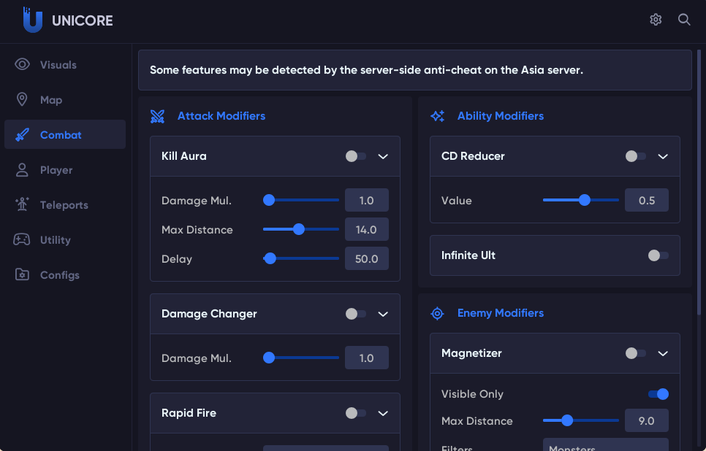Adjust the CD Reducer Value slider
Image resolution: width=706 pixels, height=451 pixels.
coord(581,200)
